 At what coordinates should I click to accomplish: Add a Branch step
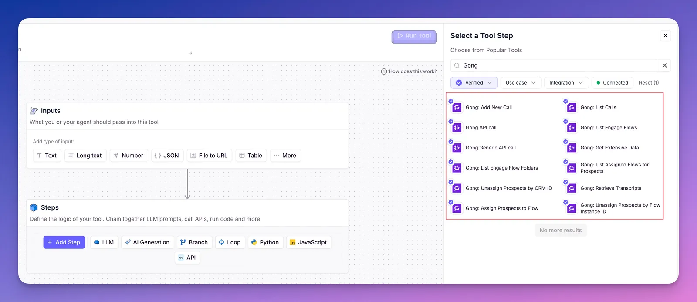pos(194,242)
